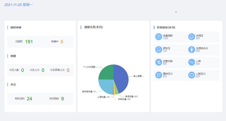Click the 测量分类(本月) heading

(94, 27)
